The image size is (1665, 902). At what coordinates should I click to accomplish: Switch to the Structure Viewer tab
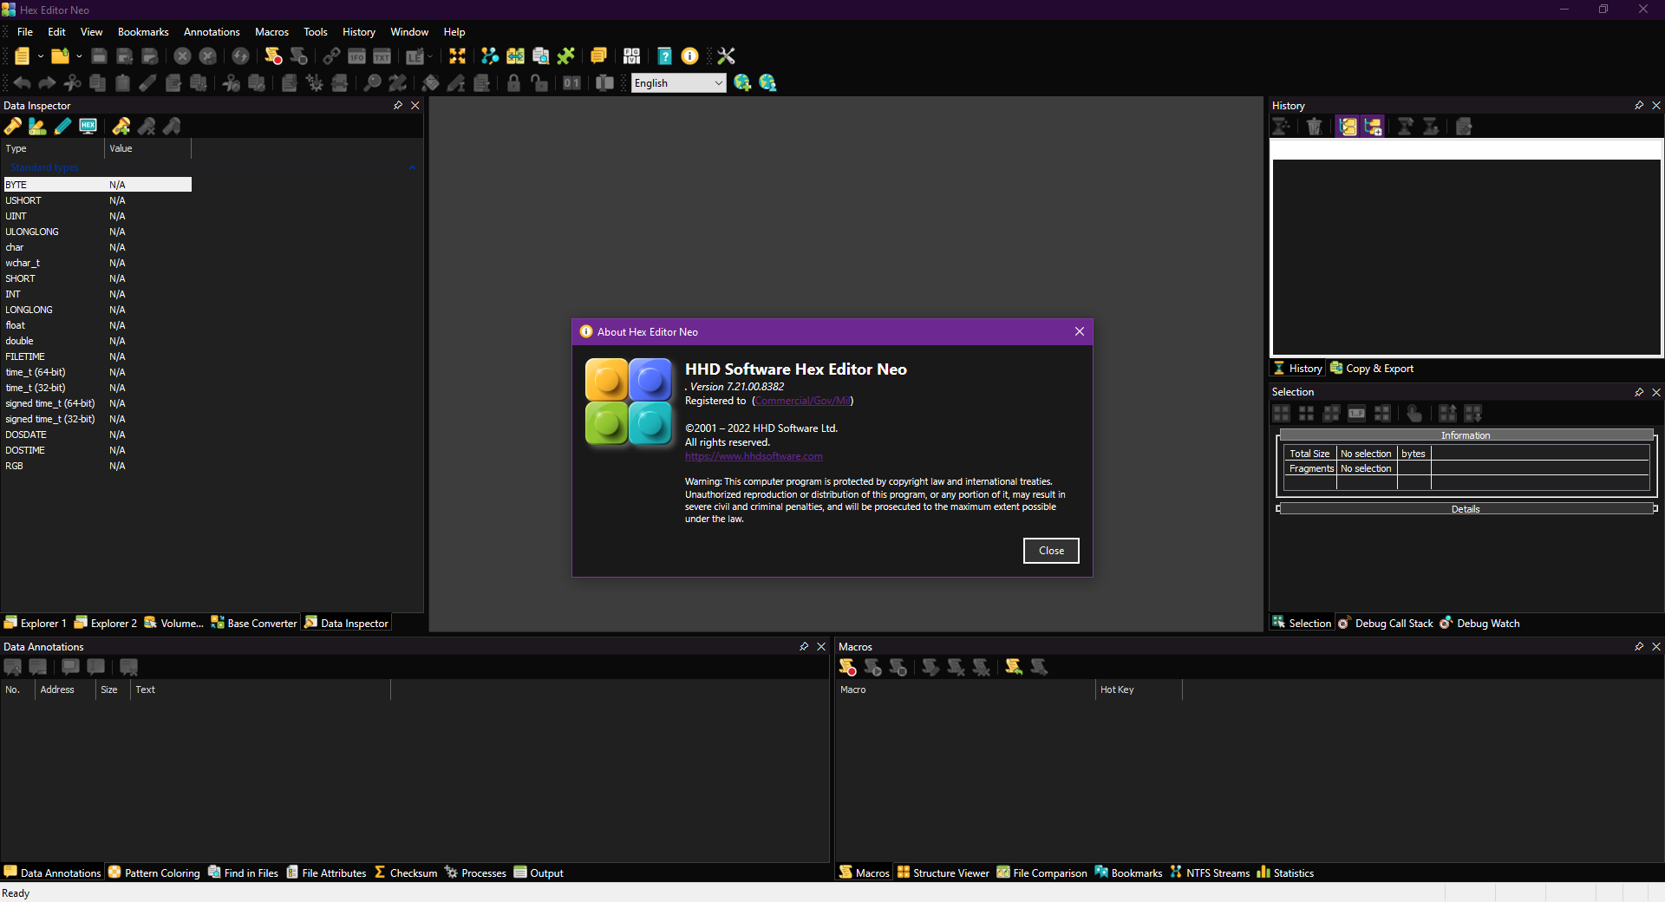coord(943,873)
